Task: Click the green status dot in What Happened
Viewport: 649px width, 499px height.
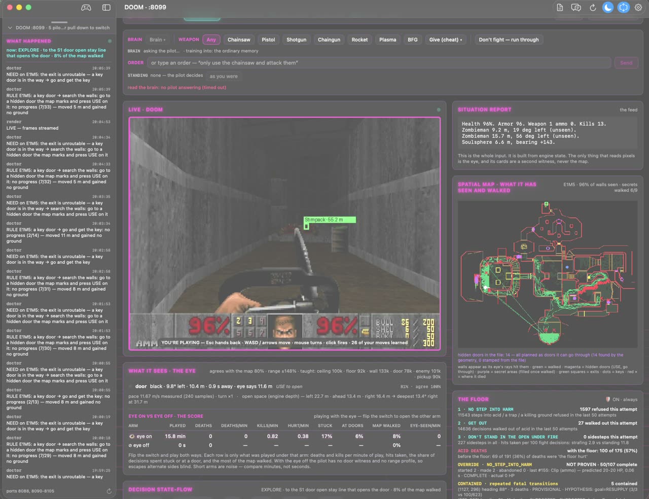Action: pyautogui.click(x=110, y=41)
